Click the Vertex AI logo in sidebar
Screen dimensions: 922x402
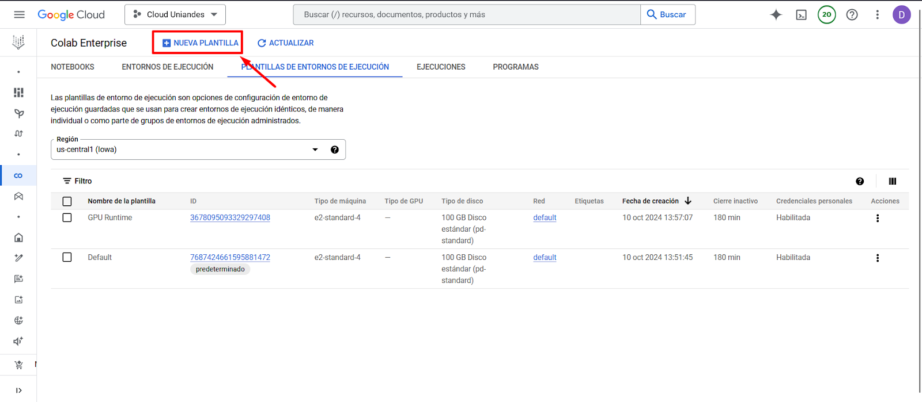click(x=18, y=42)
